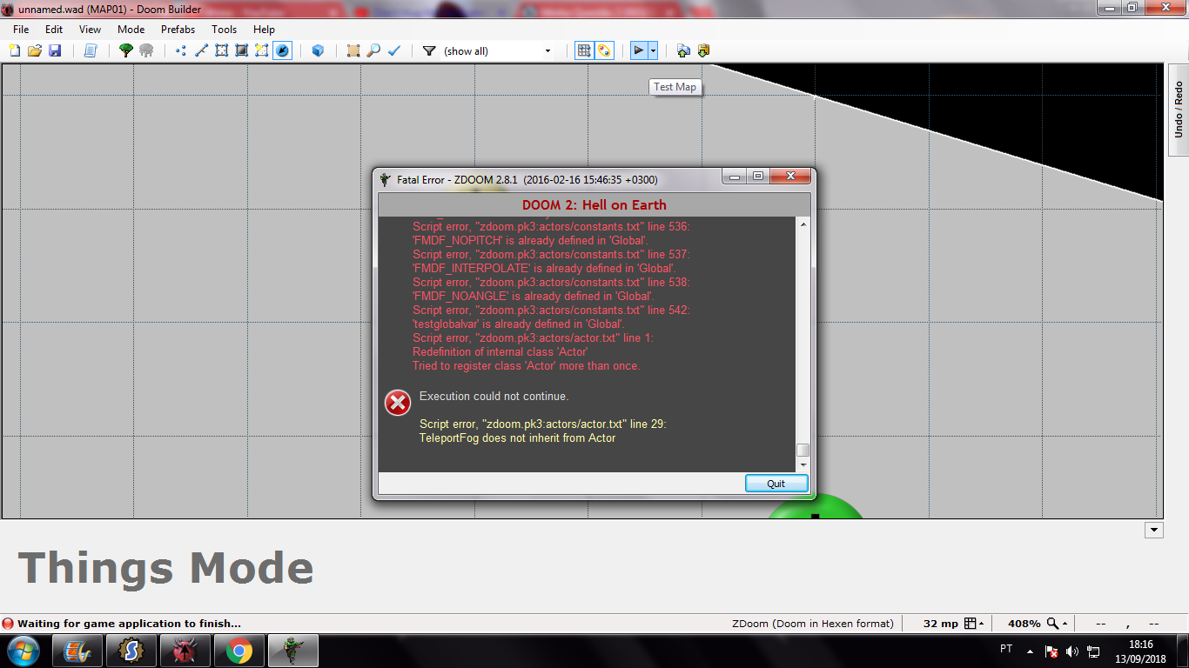Click the Map Options icon

pyautogui.click(x=353, y=50)
